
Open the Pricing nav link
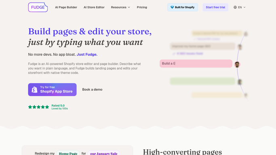point(142,7)
